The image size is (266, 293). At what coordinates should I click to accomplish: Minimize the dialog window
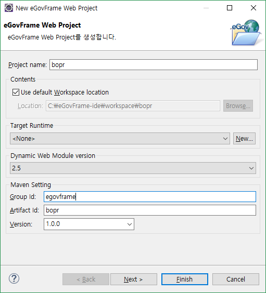pos(206,8)
